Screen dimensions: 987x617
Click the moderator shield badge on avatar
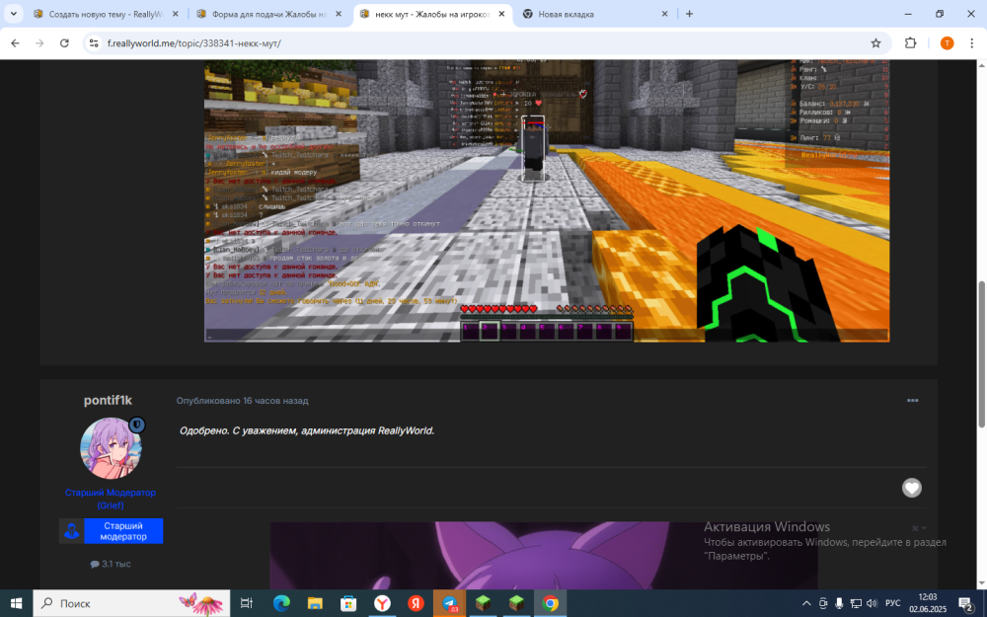(136, 424)
